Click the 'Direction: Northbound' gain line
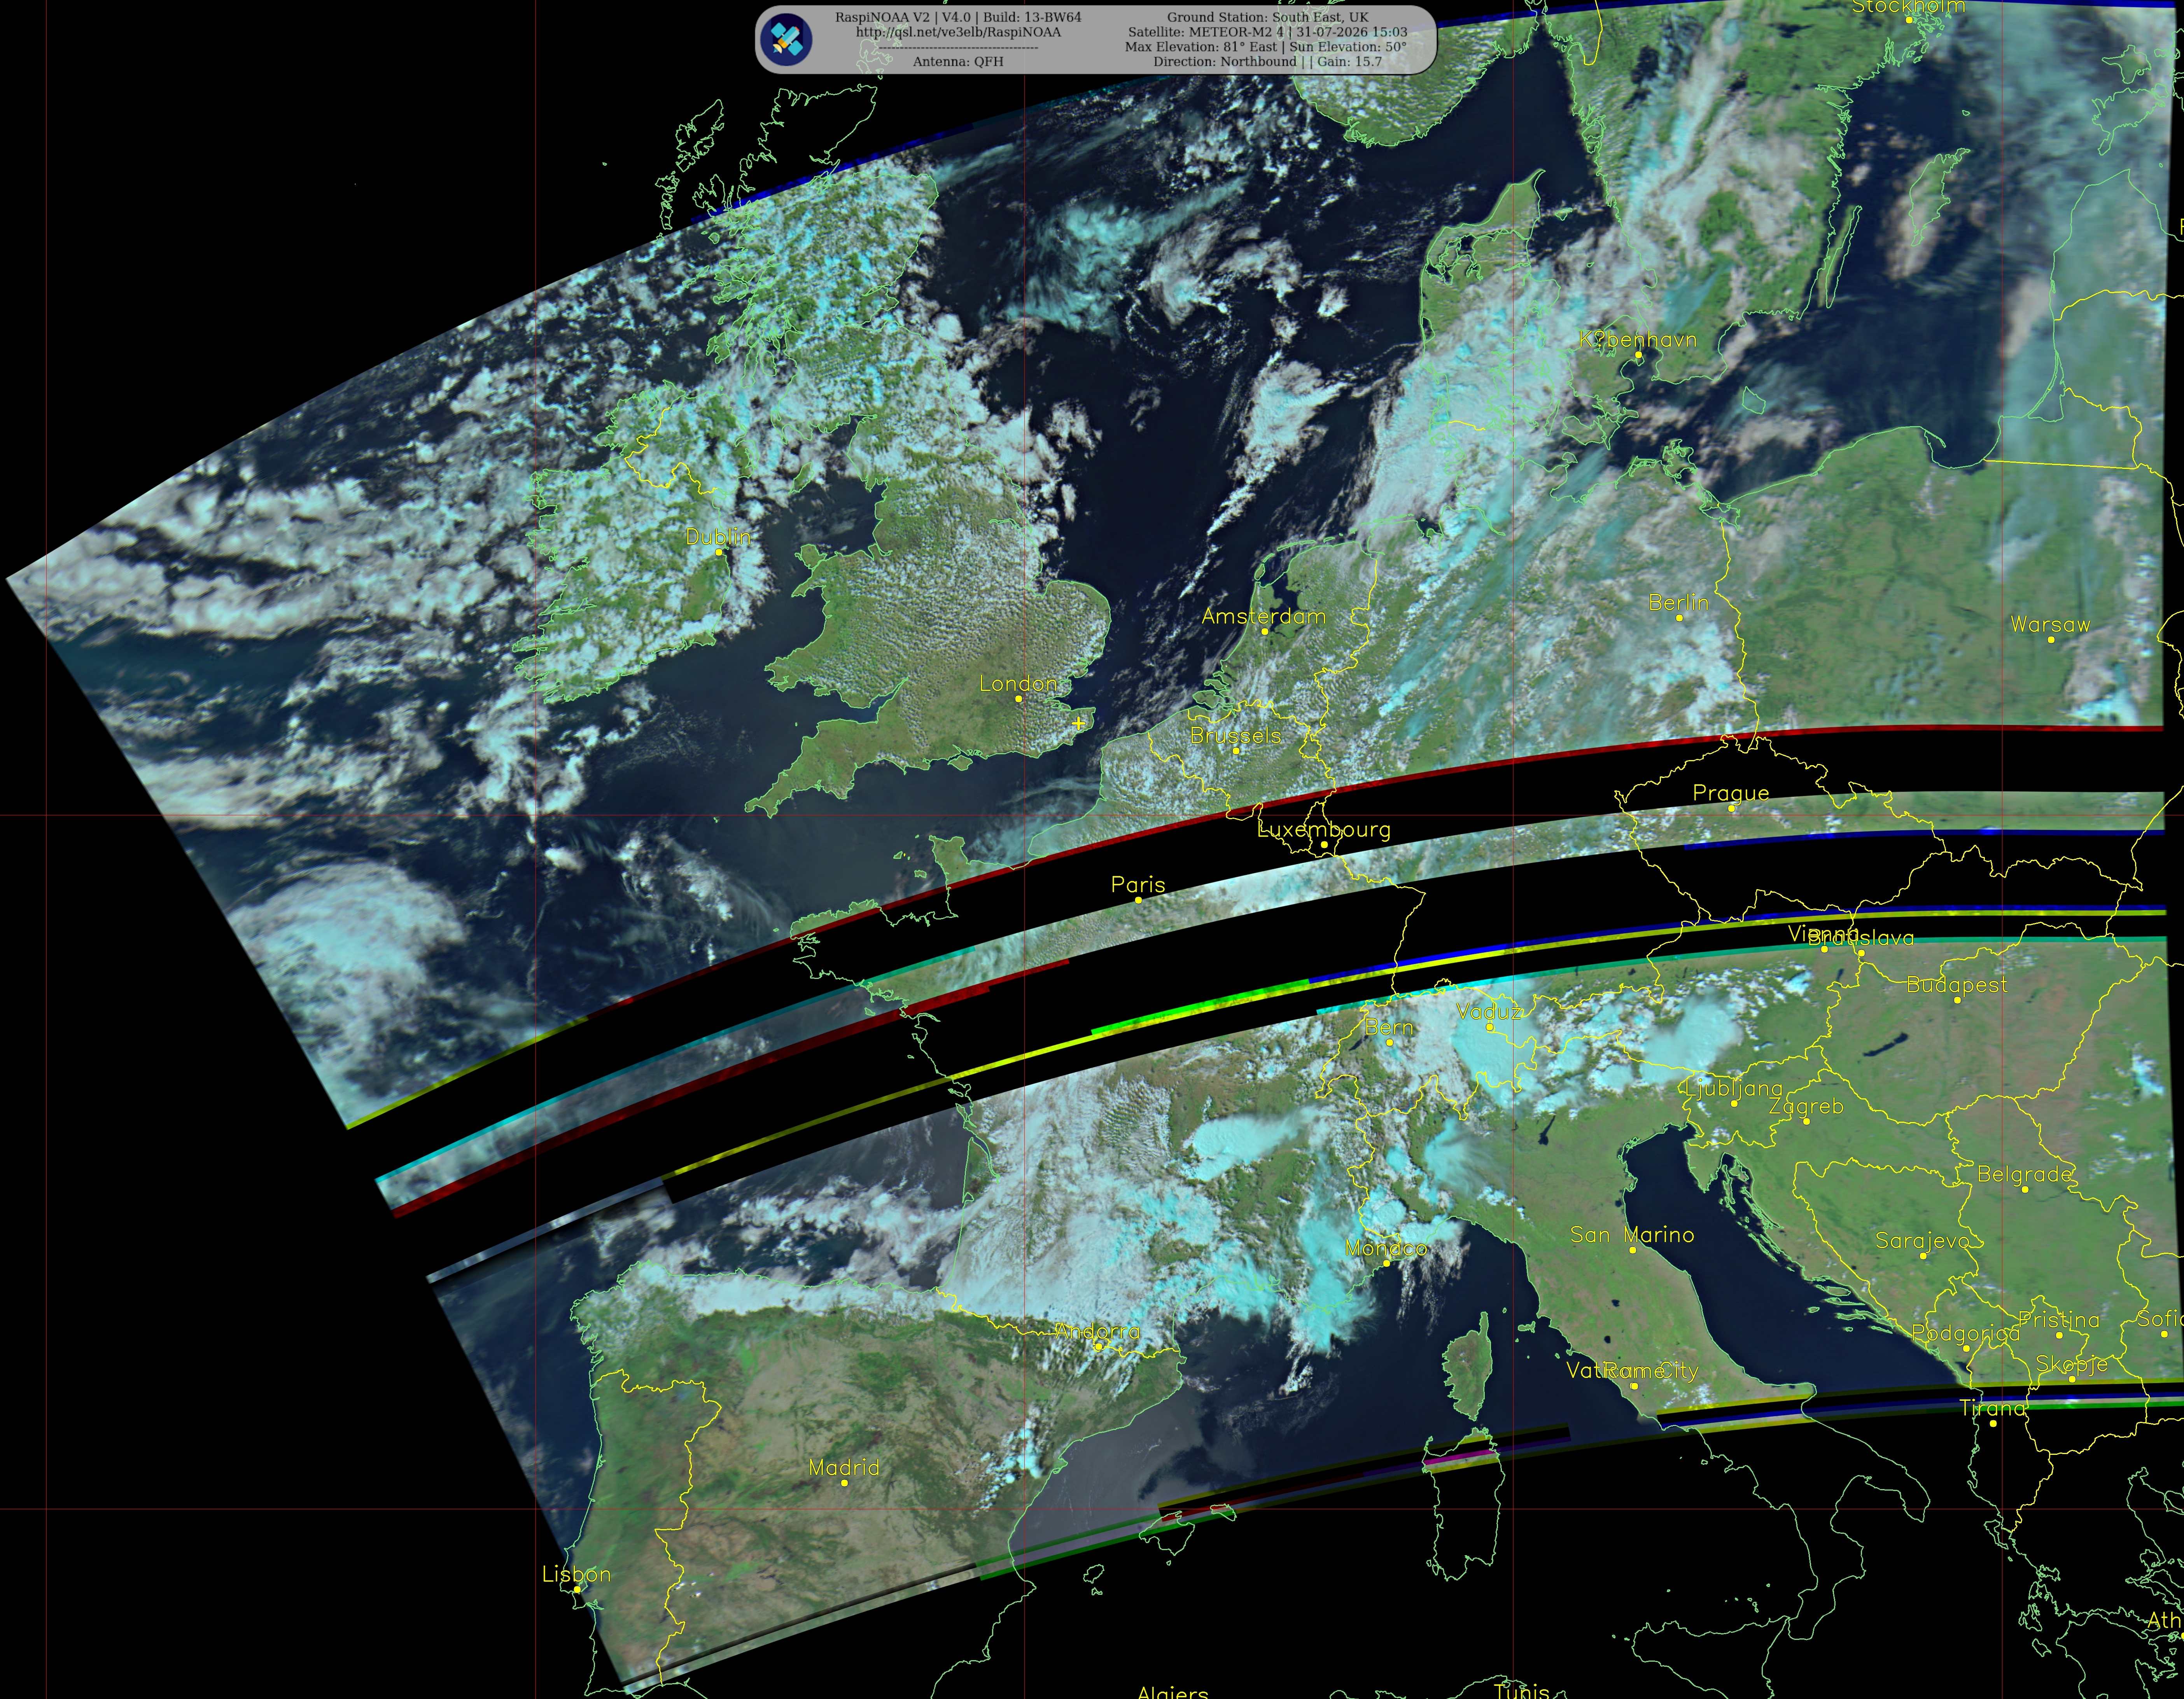 pos(1267,62)
